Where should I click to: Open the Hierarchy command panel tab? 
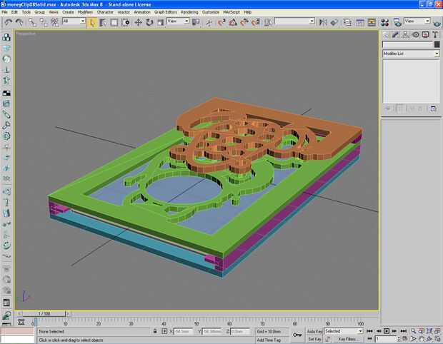[405, 34]
